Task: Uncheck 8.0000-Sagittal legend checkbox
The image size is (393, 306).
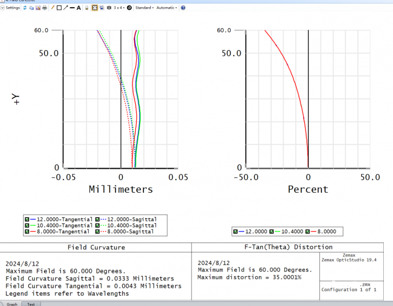Action: tap(98, 232)
